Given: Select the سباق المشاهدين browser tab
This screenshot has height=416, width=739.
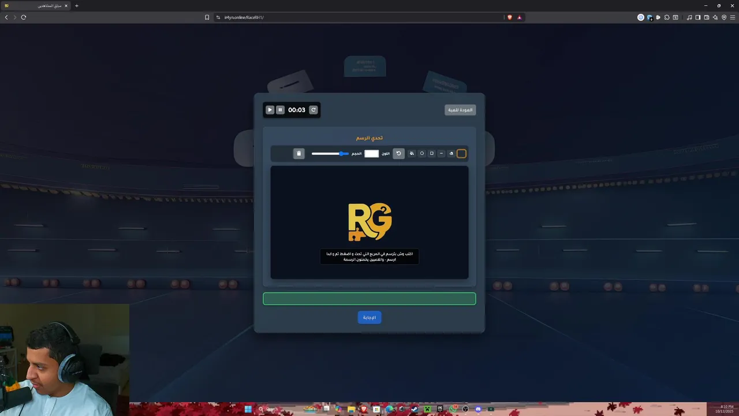Looking at the screenshot, I should 36,6.
